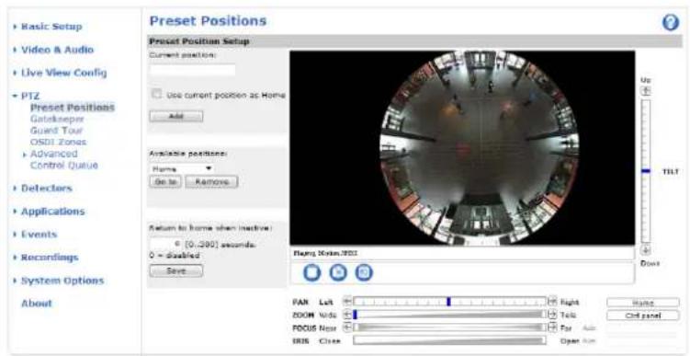The width and height of the screenshot is (690, 356).
Task: Expand the System Options menu
Action: [62, 281]
